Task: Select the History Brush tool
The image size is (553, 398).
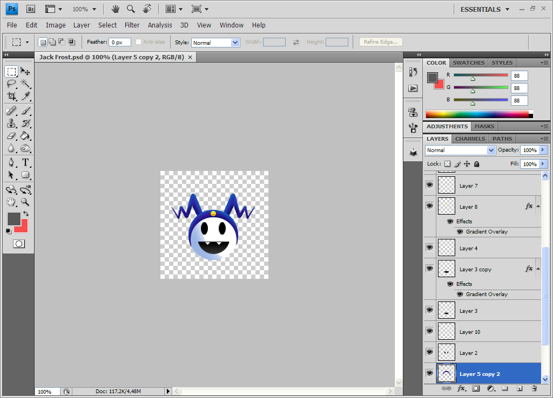Action: [25, 123]
